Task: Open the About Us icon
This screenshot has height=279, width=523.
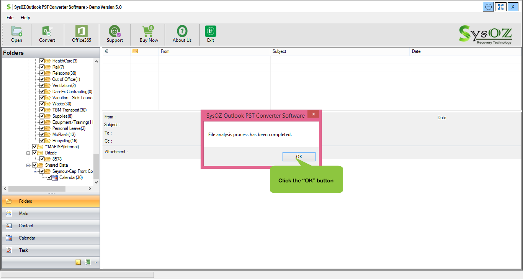Action: 182,31
